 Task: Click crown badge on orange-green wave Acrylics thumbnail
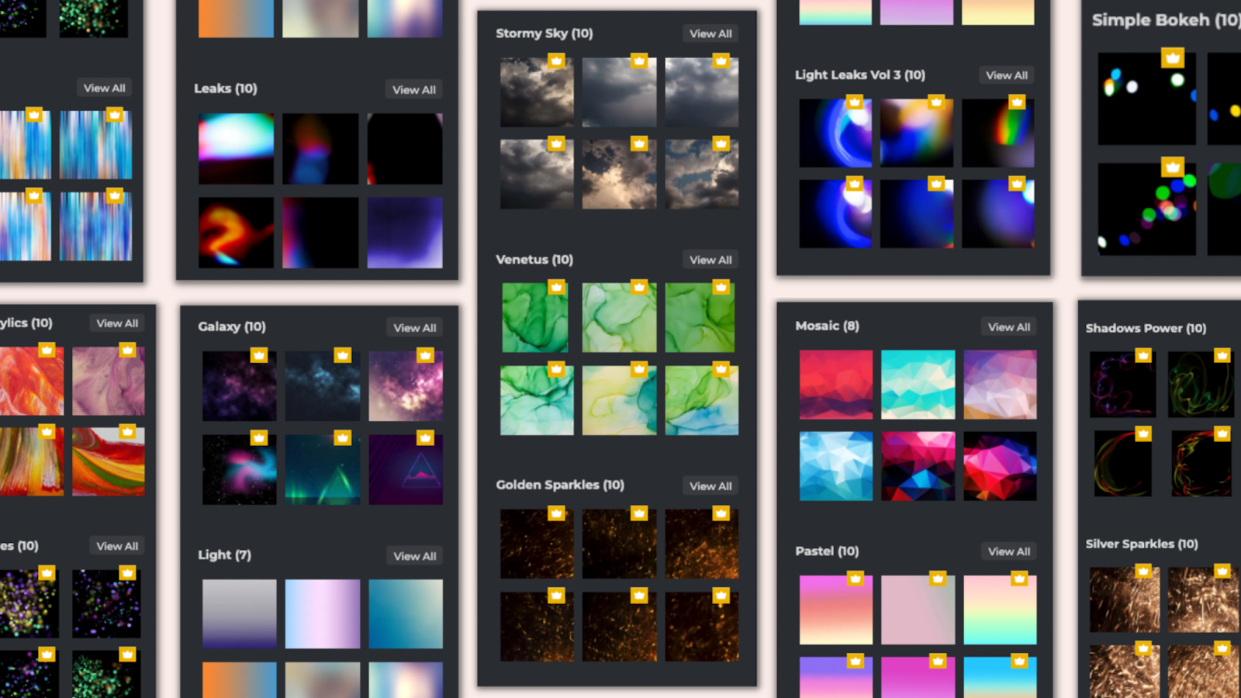pos(127,431)
